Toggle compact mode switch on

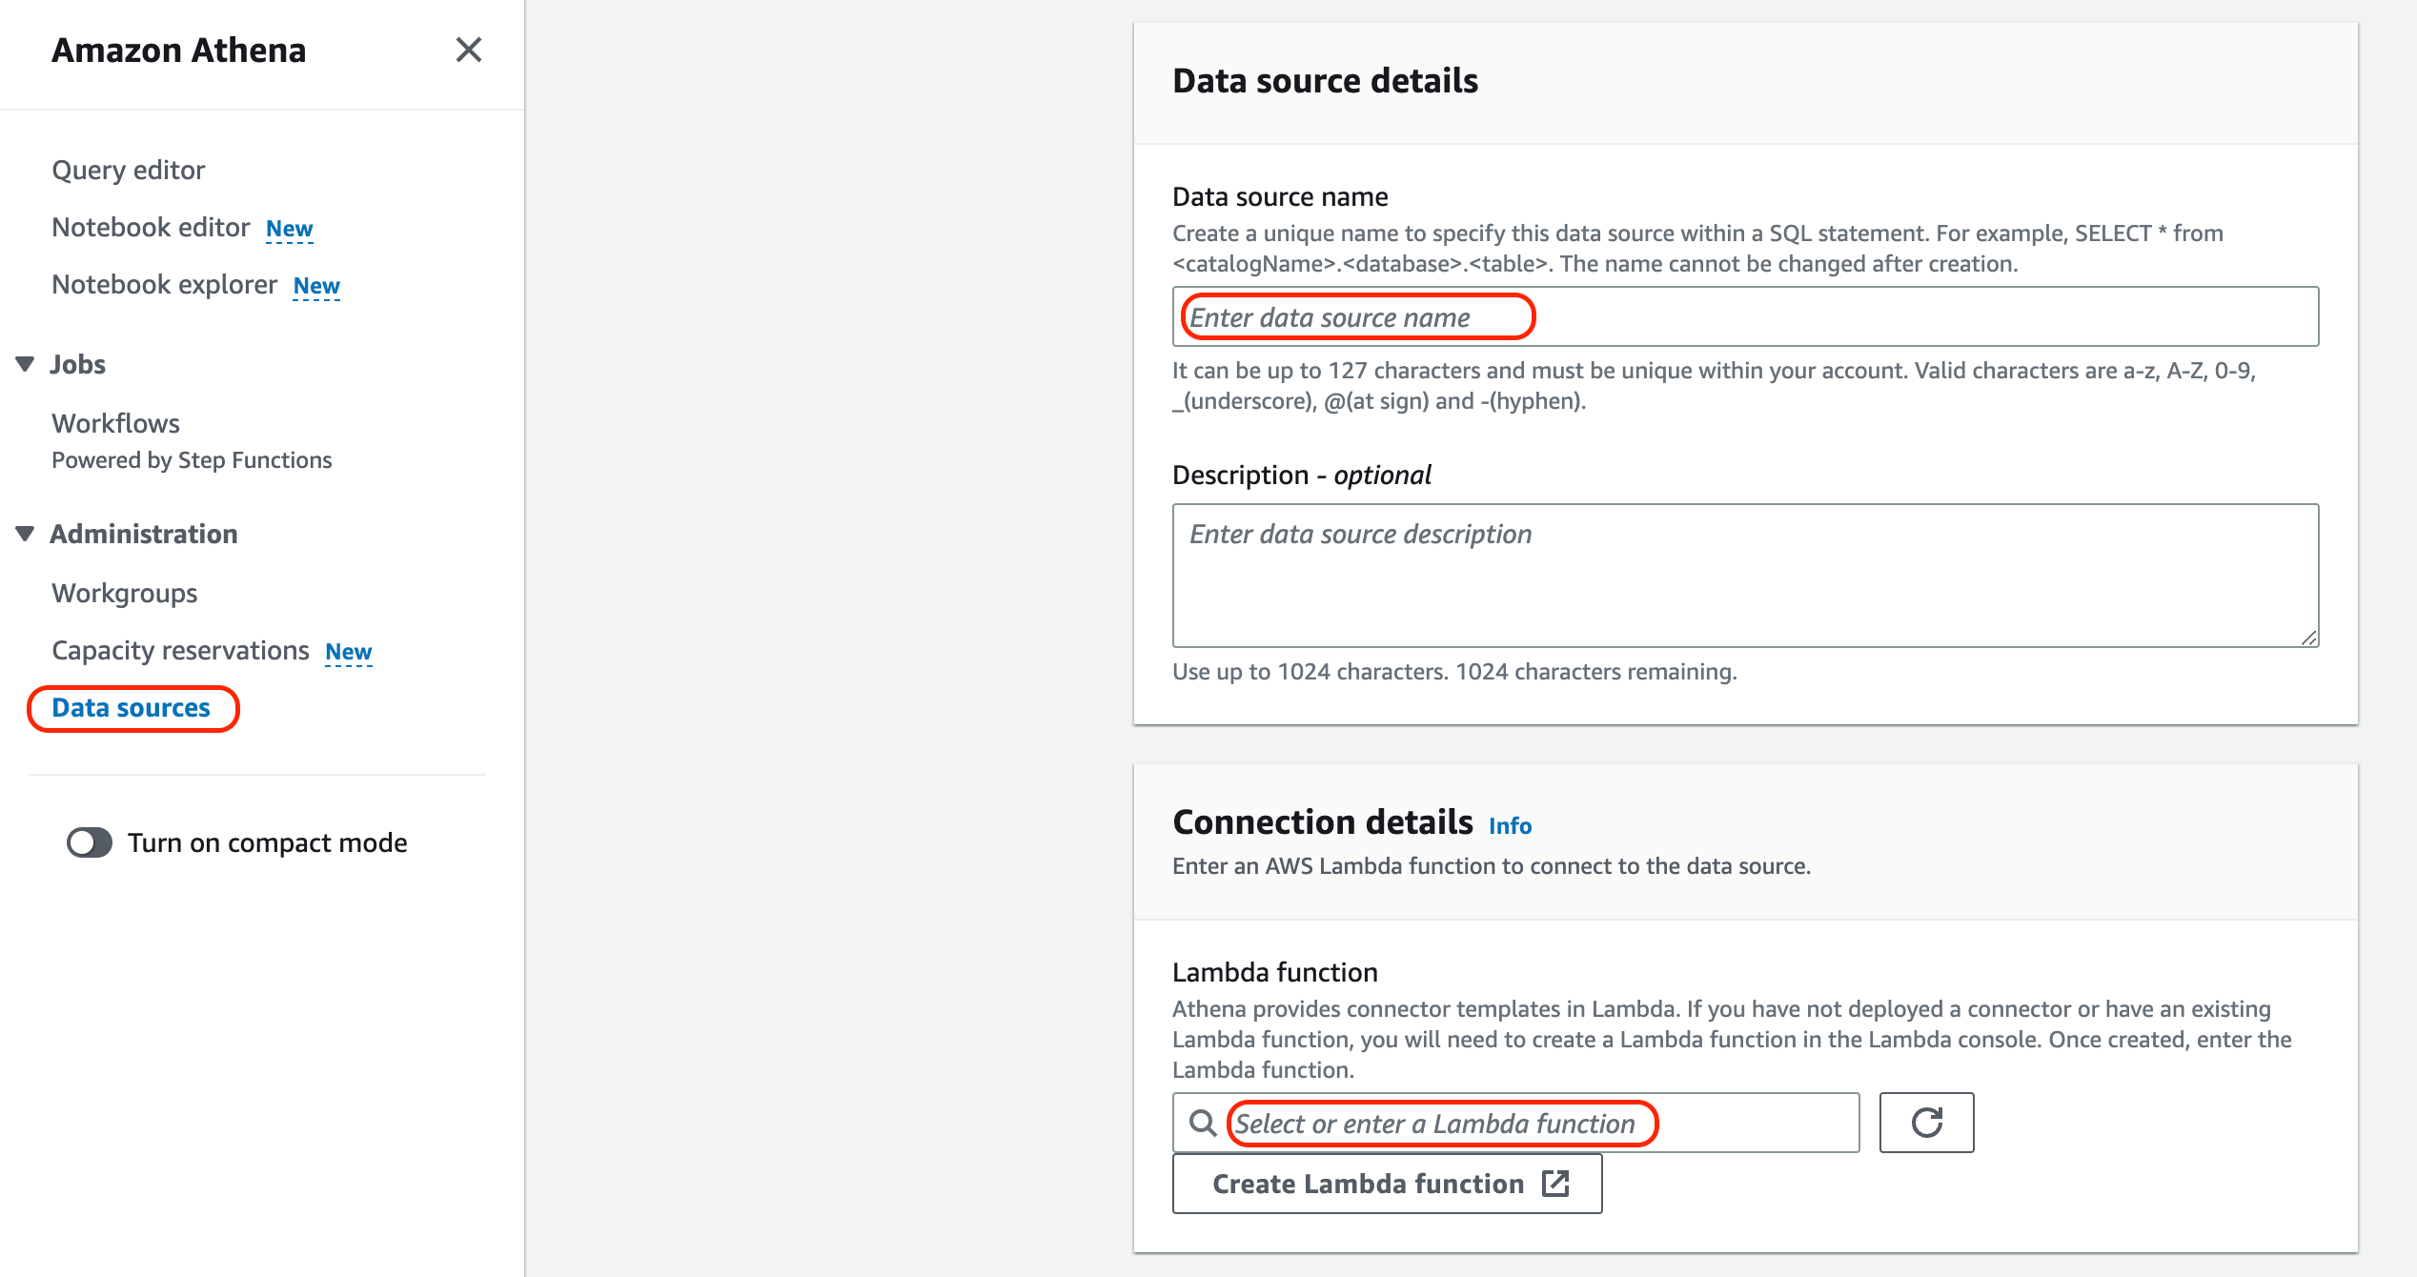pyautogui.click(x=90, y=842)
